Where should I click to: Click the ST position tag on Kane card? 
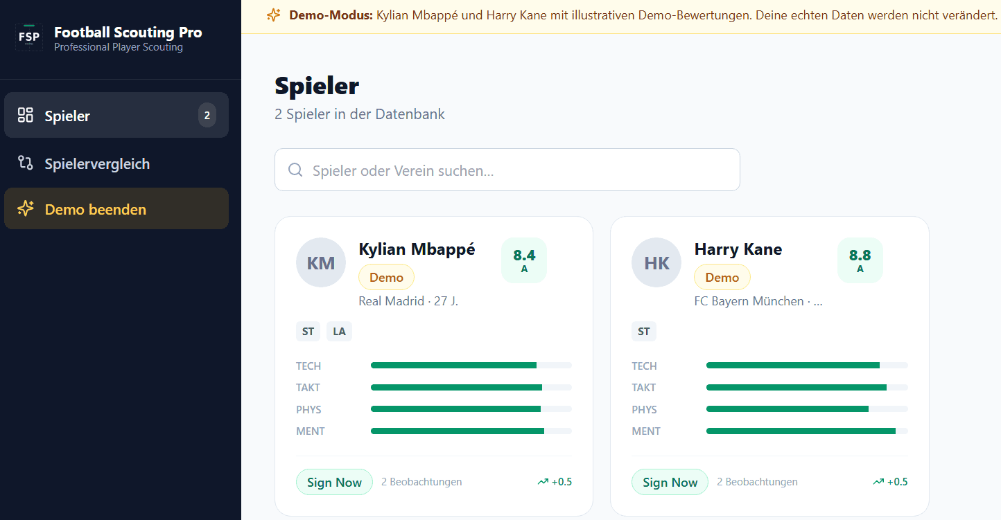[x=644, y=332]
